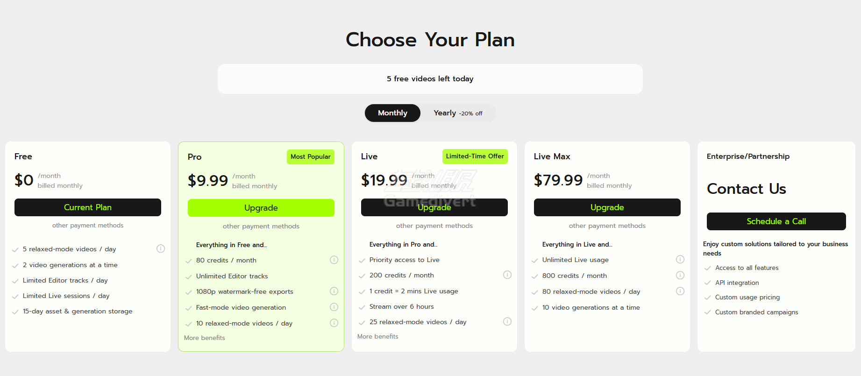The width and height of the screenshot is (861, 376).
Task: Click Upgrade button on Pro plan
Action: click(261, 208)
